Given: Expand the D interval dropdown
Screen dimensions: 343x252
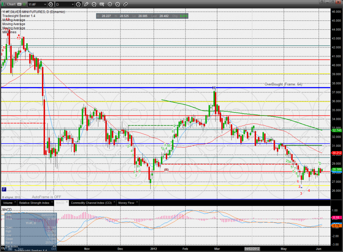Looking at the screenshot, I should tap(73, 4).
